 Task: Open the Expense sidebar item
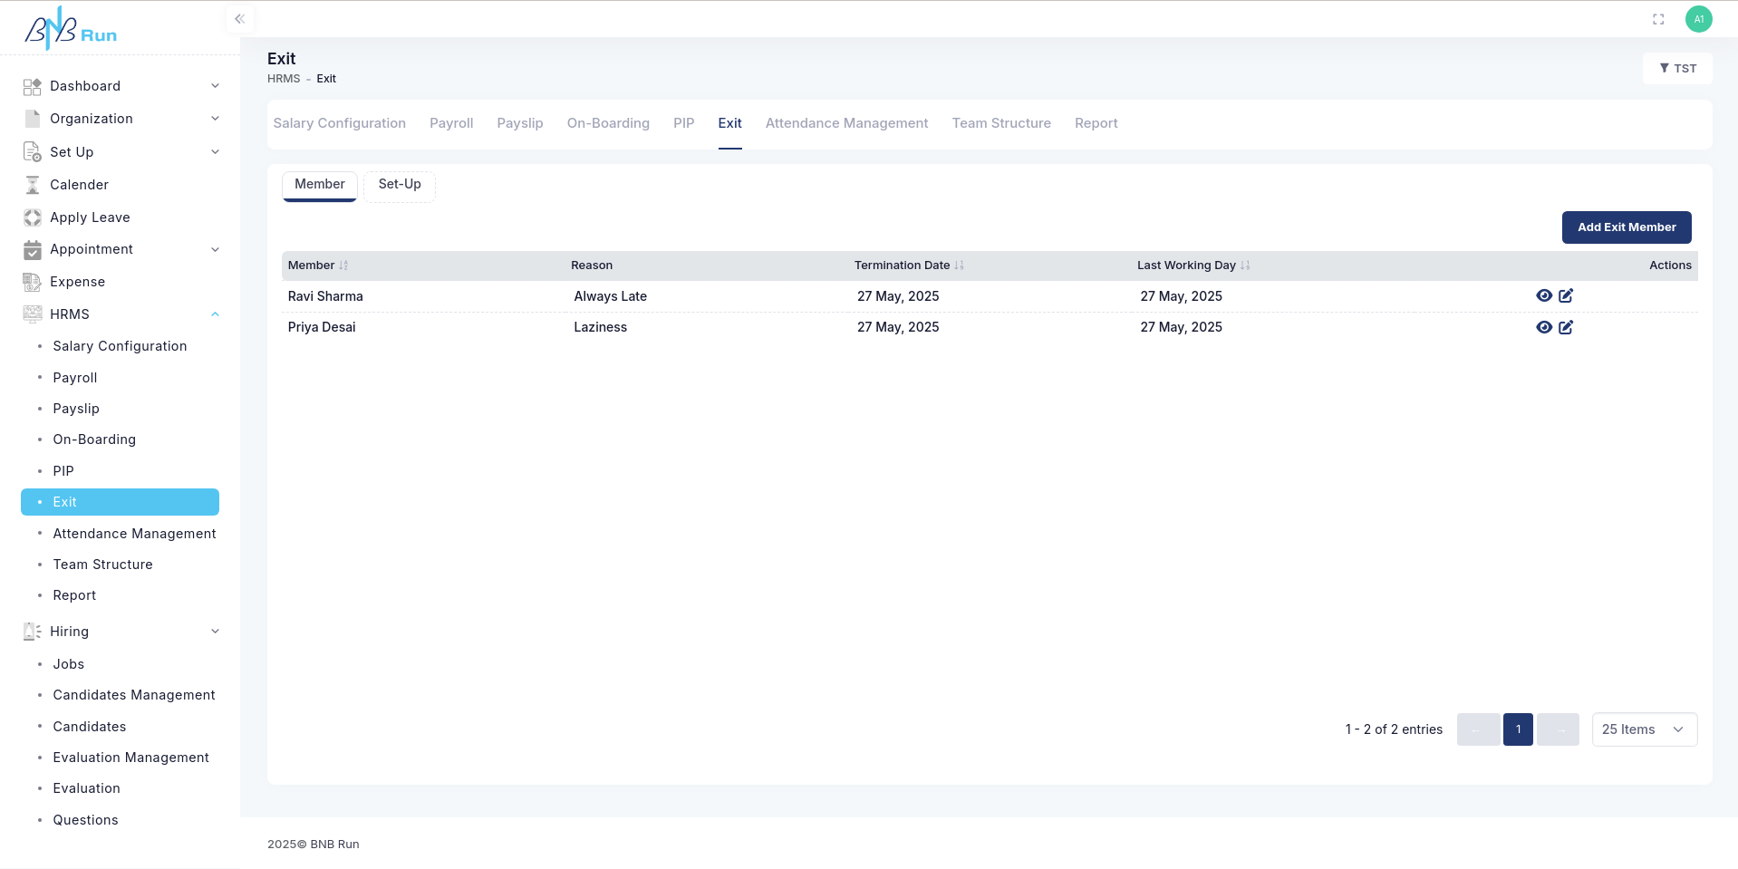77,282
